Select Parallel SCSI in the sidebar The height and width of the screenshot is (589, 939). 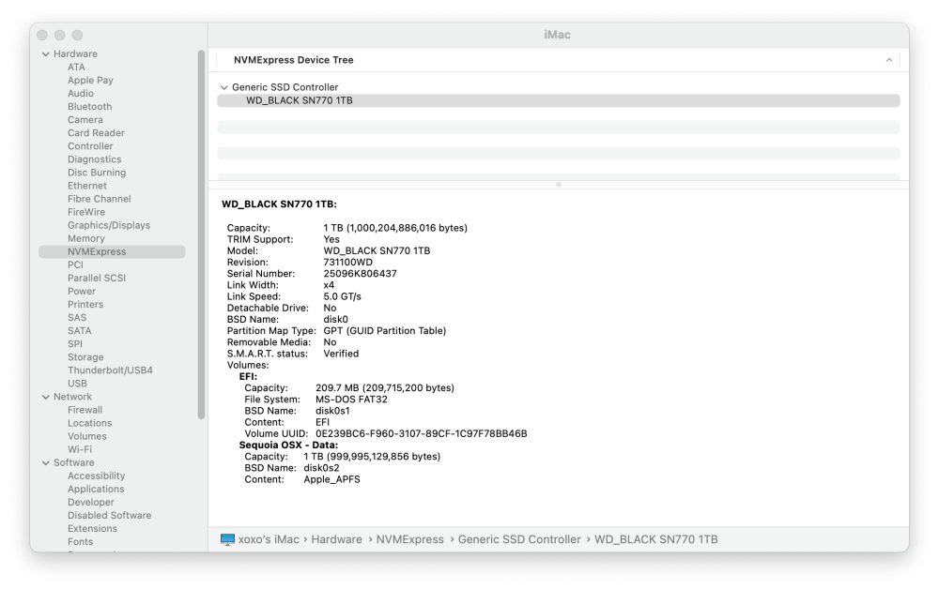click(97, 278)
